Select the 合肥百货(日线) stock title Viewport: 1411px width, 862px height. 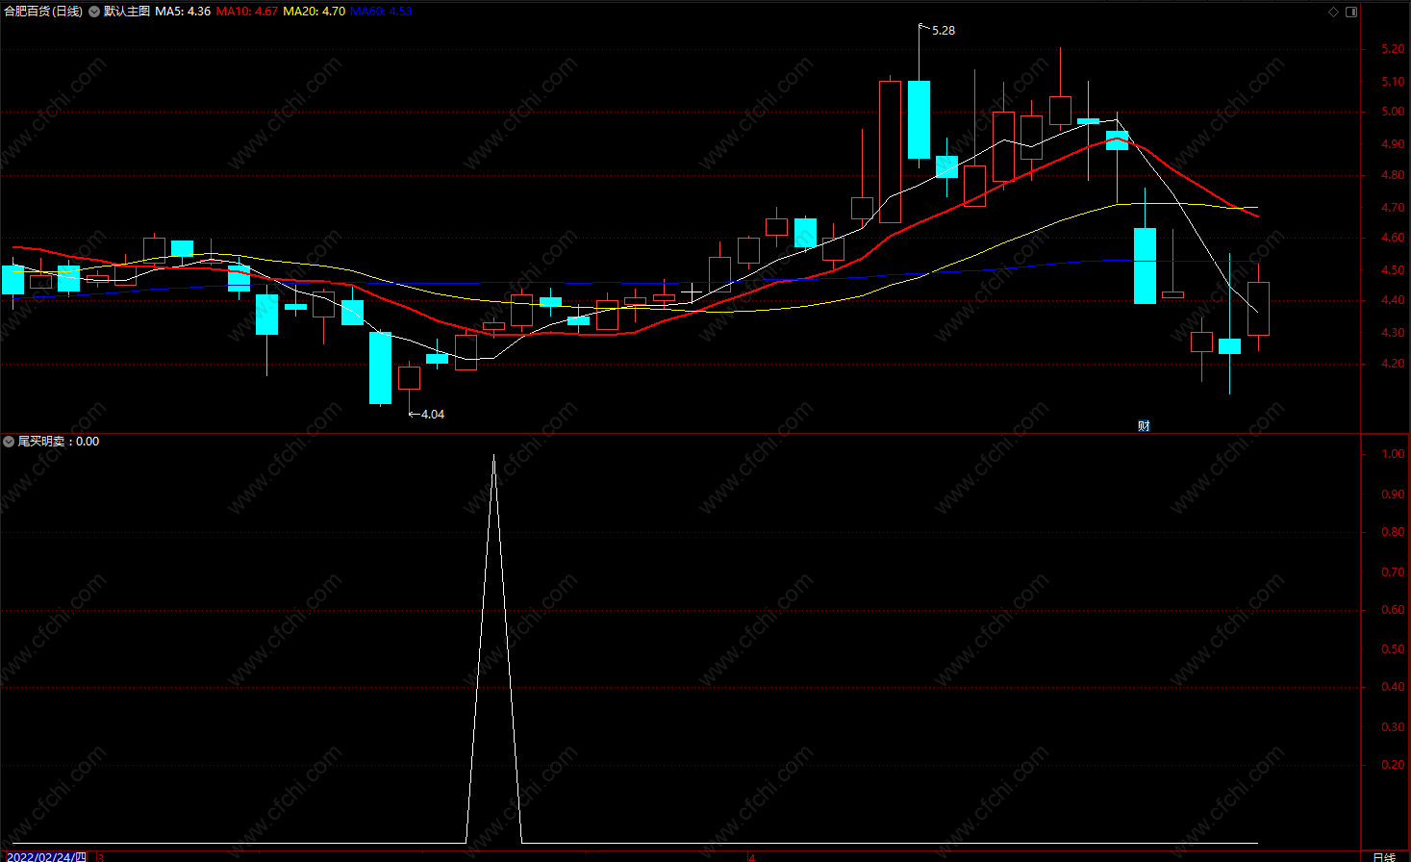[43, 12]
